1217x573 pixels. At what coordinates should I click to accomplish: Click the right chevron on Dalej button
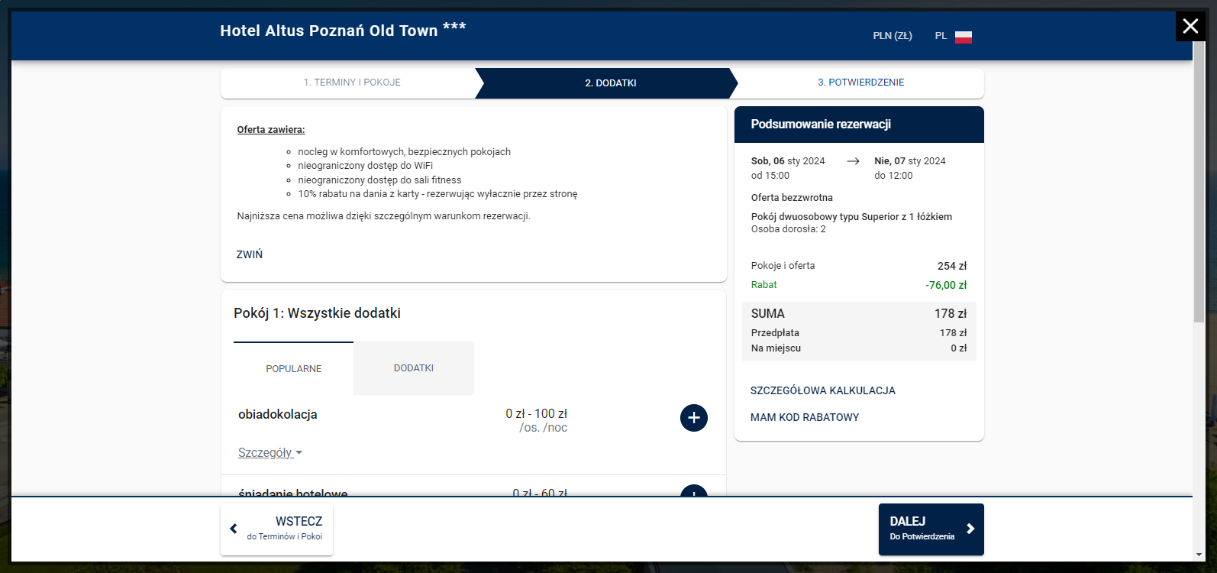click(x=970, y=529)
